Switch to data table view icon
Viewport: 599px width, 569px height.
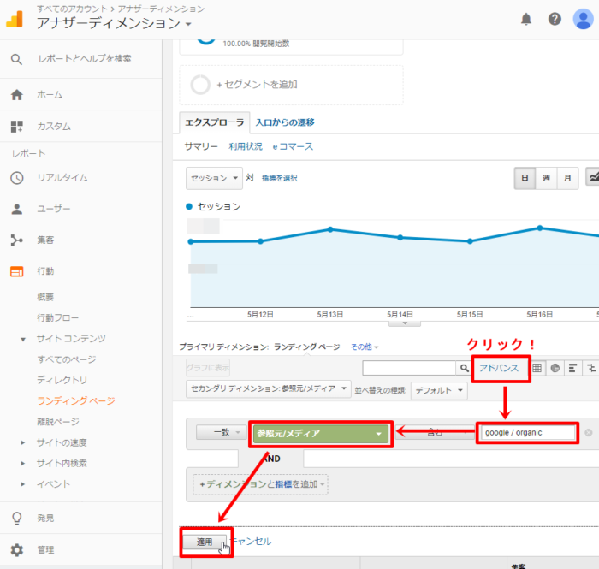[x=537, y=368]
